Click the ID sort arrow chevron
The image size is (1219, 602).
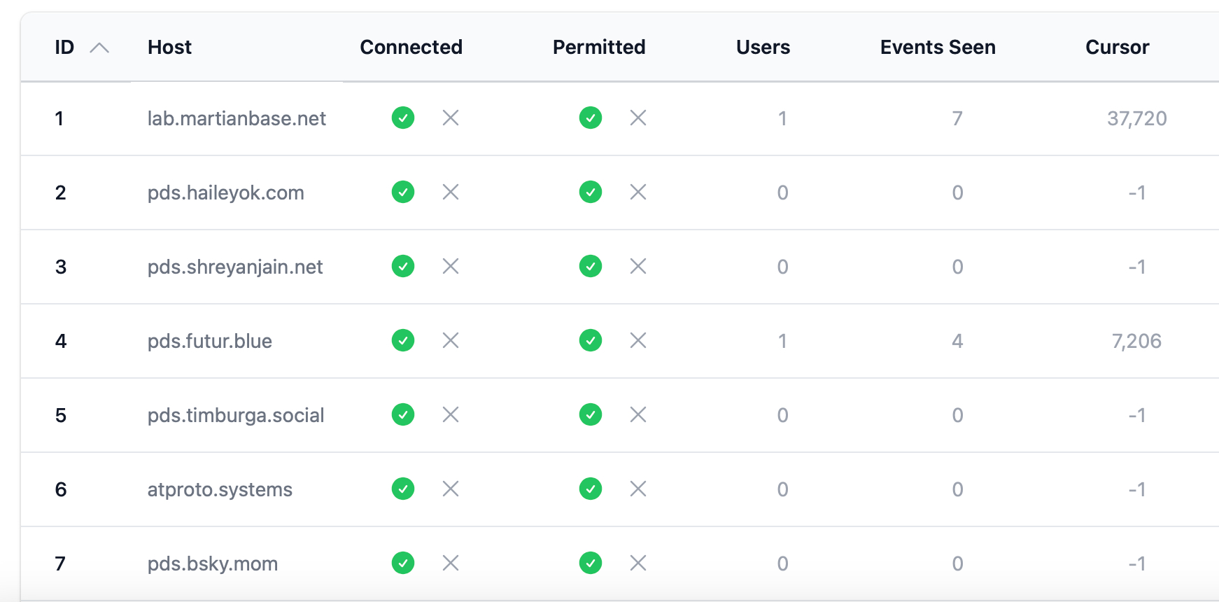[99, 48]
